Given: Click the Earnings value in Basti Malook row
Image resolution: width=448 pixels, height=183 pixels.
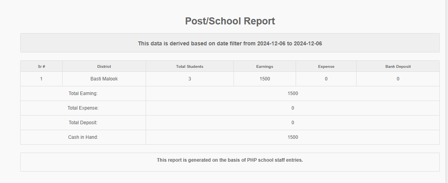Looking at the screenshot, I should click(x=265, y=79).
